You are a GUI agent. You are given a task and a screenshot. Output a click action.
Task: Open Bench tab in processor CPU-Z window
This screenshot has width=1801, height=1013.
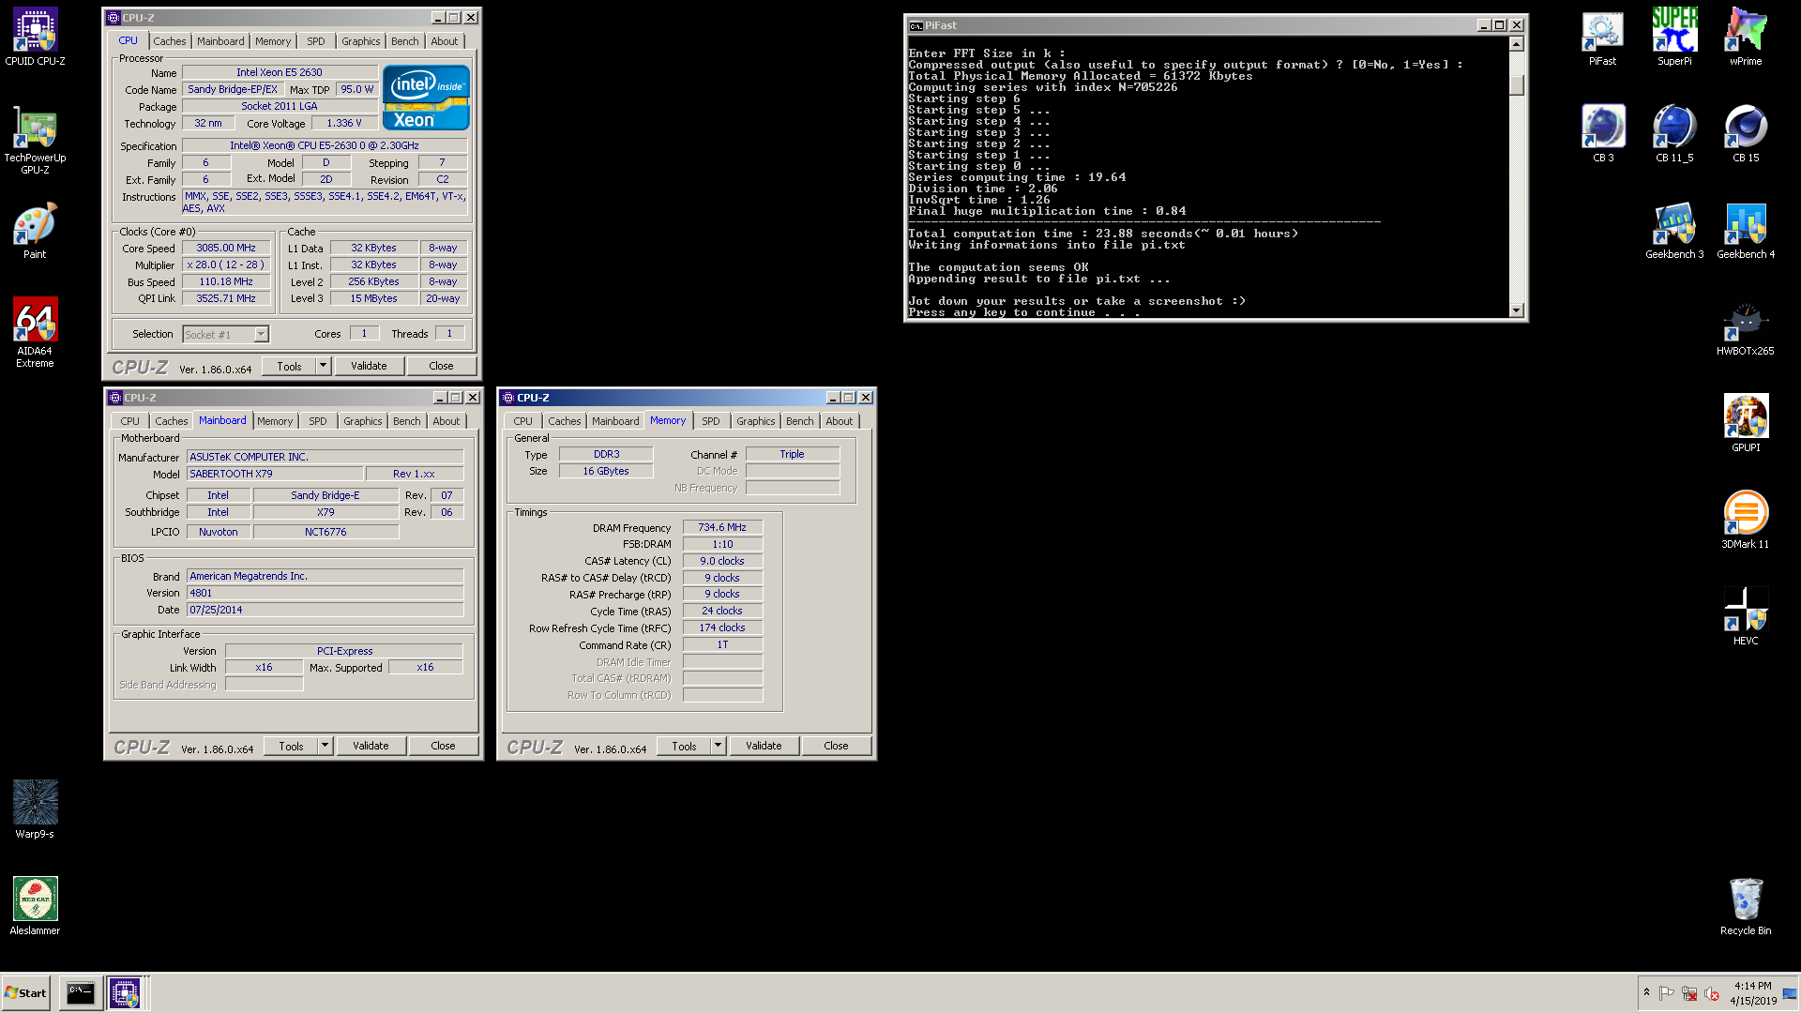[x=405, y=41]
